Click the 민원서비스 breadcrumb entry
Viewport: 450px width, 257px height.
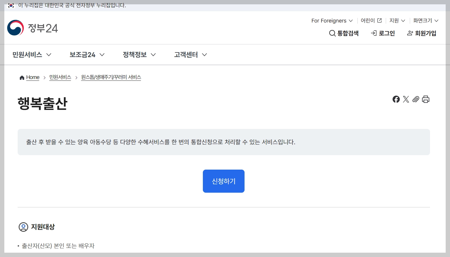[60, 77]
